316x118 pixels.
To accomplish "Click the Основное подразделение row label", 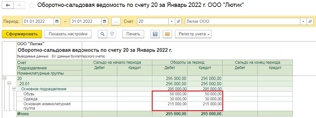I will coord(44,89).
